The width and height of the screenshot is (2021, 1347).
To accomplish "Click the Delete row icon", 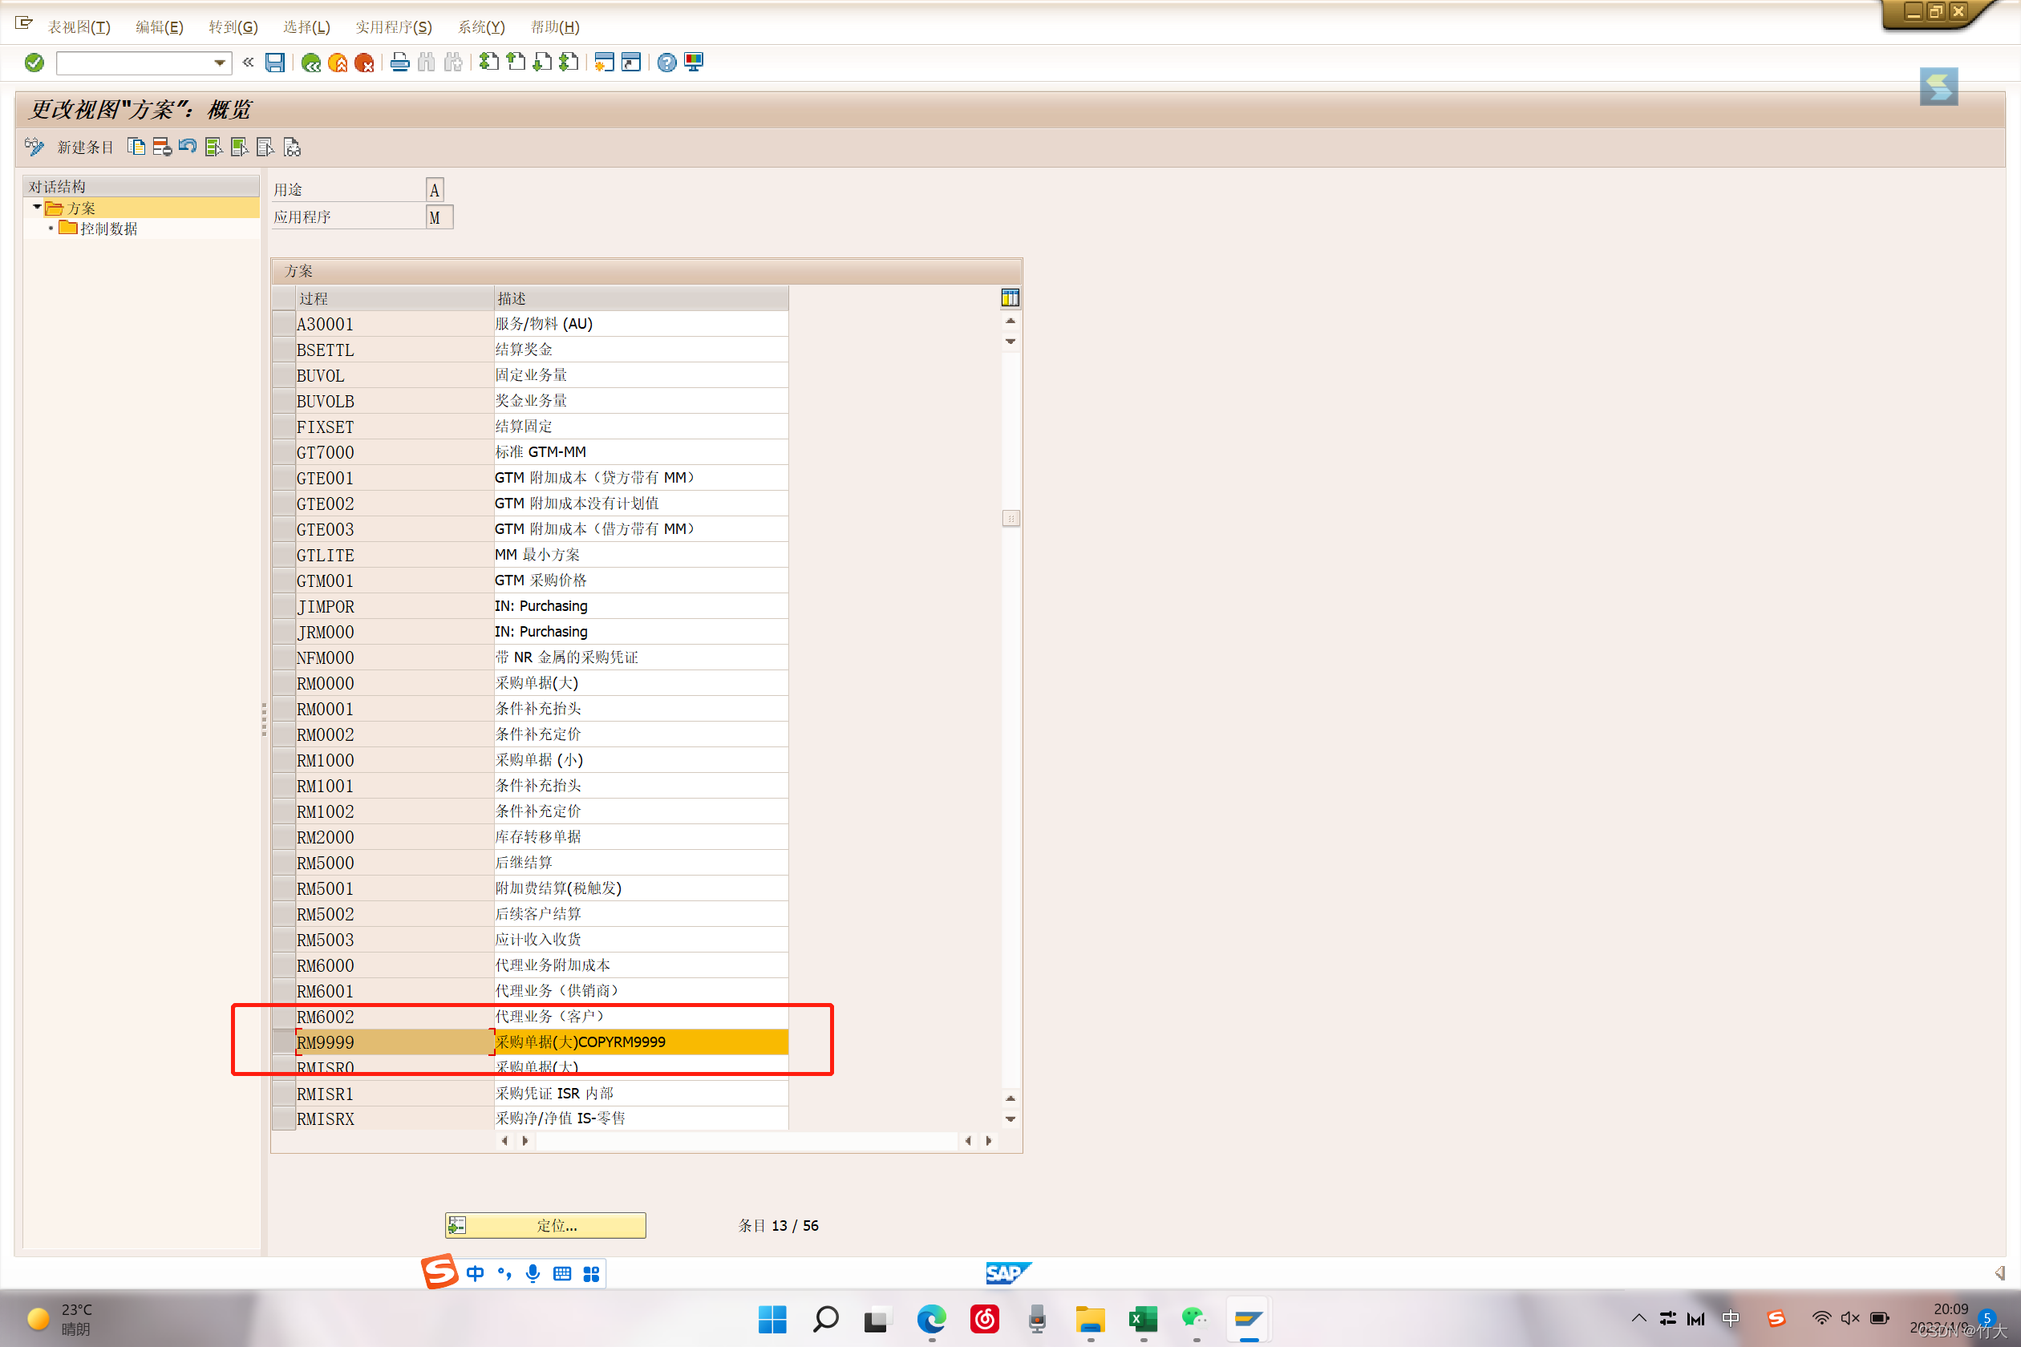I will (161, 147).
